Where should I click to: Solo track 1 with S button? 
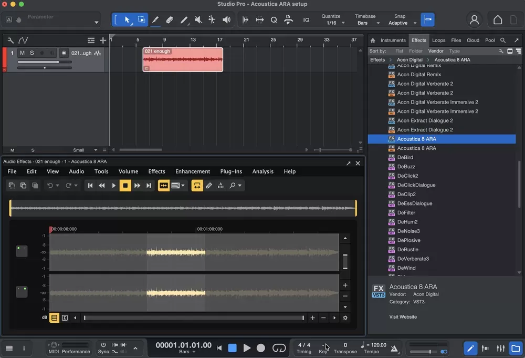32,53
